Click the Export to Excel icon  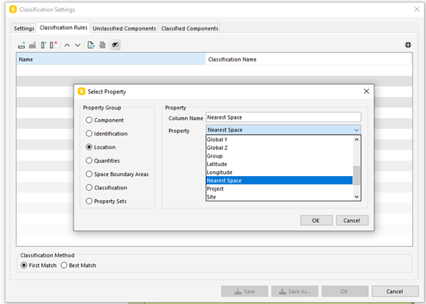point(91,45)
